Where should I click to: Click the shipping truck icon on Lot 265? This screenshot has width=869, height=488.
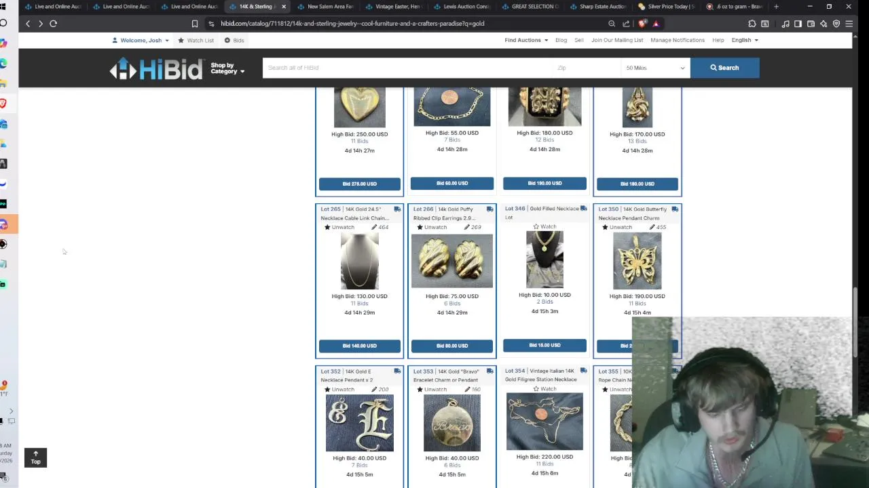coord(397,209)
